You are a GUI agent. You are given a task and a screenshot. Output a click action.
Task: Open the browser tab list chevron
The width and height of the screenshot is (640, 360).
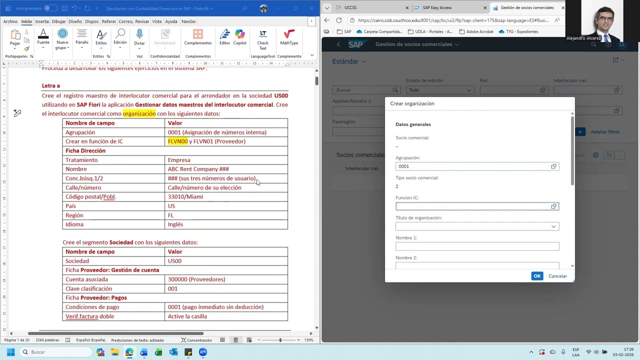click(x=326, y=7)
